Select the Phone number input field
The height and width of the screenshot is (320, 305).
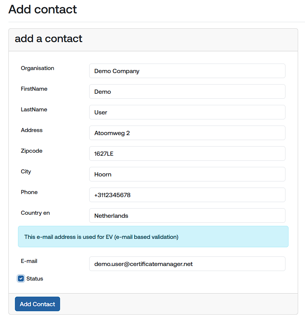coord(187,195)
